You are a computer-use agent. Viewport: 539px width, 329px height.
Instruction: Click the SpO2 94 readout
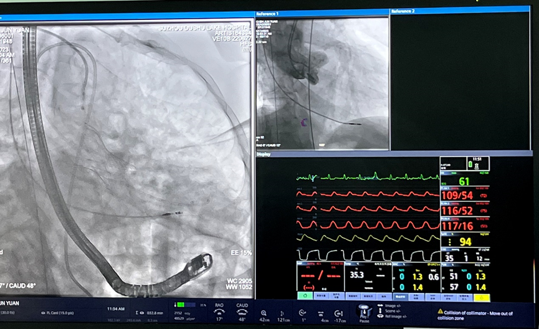tap(464, 242)
